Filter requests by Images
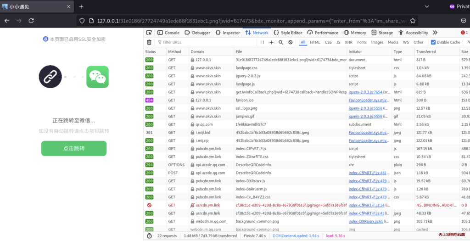 377,42
